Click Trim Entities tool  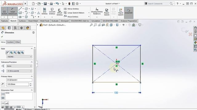(45, 11)
